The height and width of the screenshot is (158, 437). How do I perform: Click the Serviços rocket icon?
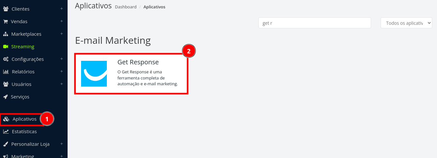pos(5,97)
